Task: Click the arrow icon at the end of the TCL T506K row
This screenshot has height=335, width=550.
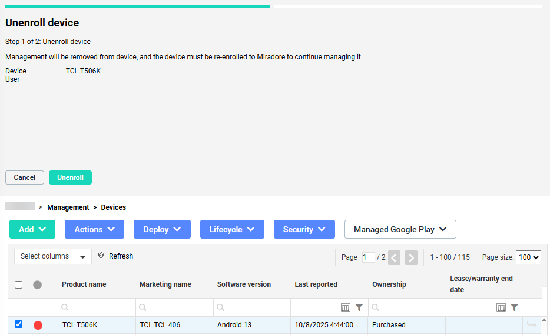Action: [x=531, y=324]
